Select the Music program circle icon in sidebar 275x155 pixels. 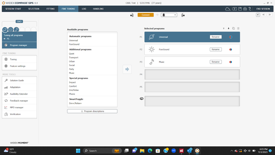[x=16, y=30]
